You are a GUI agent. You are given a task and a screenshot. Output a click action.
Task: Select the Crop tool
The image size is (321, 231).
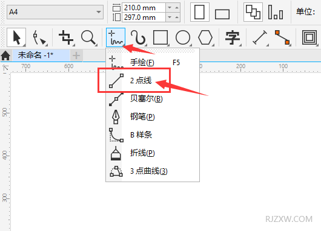point(66,37)
